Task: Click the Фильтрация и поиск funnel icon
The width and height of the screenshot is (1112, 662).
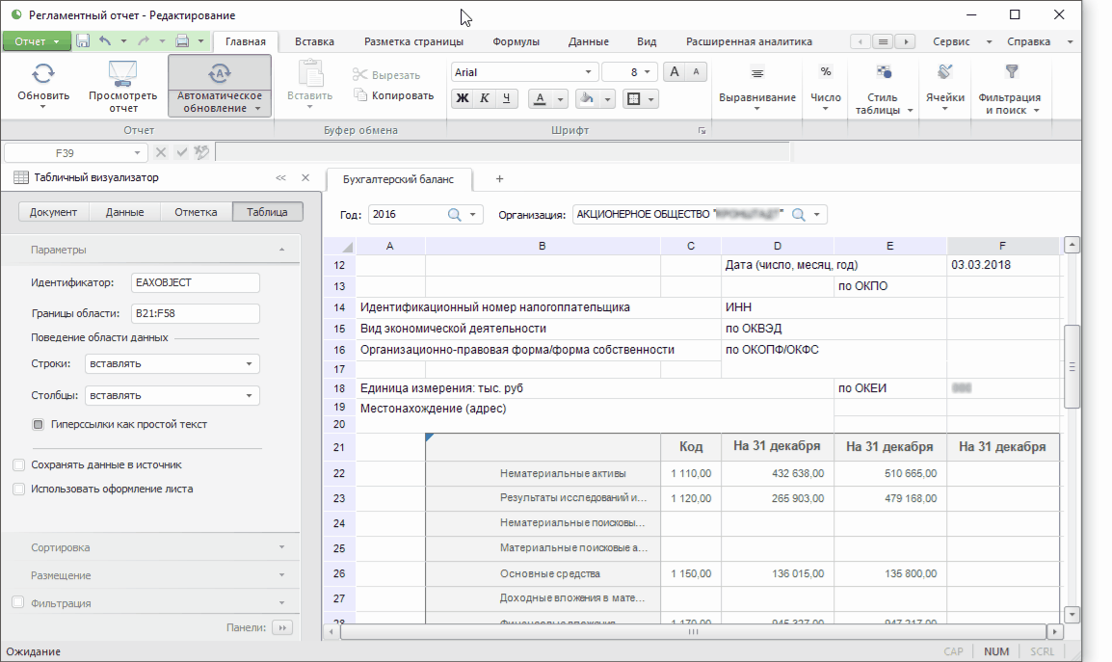Action: point(1011,72)
